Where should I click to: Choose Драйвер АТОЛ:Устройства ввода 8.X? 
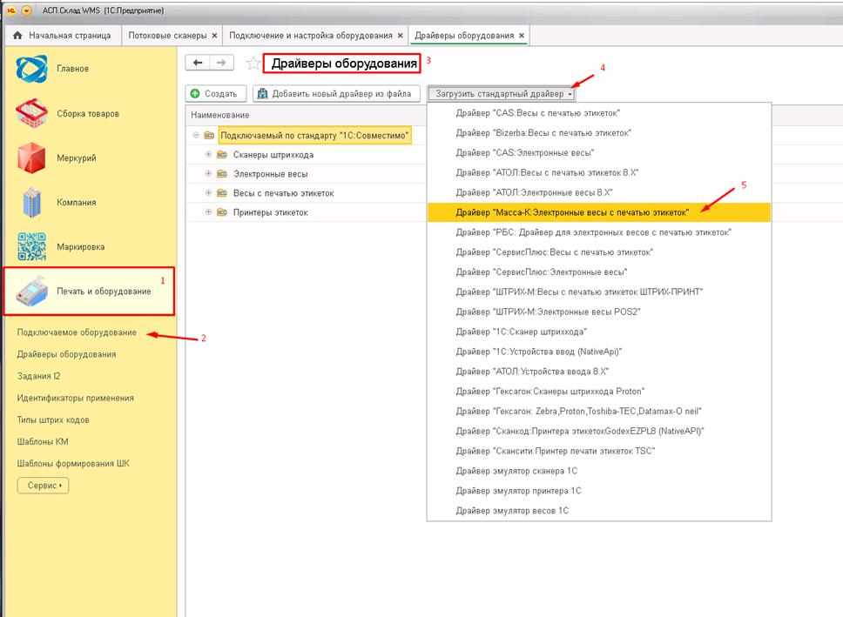point(599,372)
